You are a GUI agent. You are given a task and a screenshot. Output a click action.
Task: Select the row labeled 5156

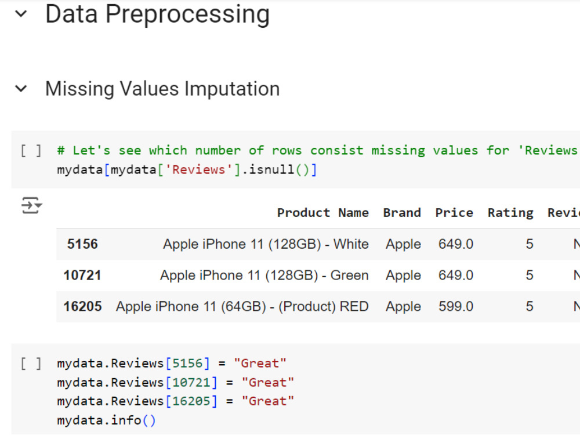82,244
